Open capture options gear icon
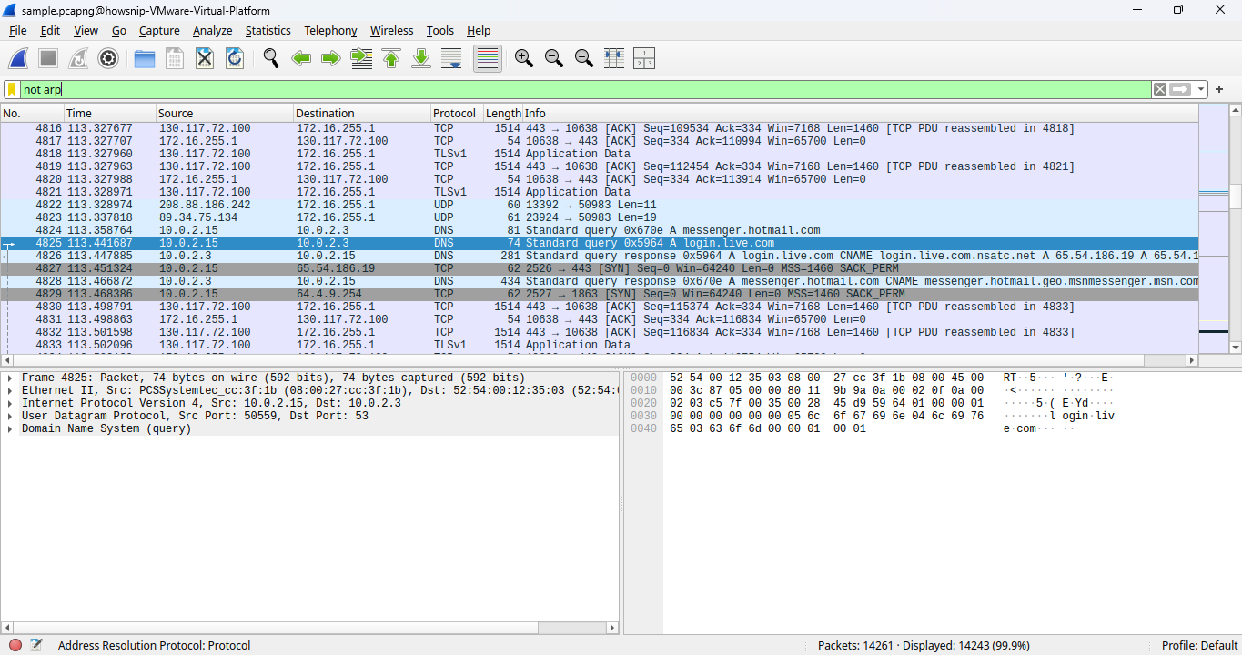This screenshot has width=1242, height=655. pyautogui.click(x=108, y=58)
